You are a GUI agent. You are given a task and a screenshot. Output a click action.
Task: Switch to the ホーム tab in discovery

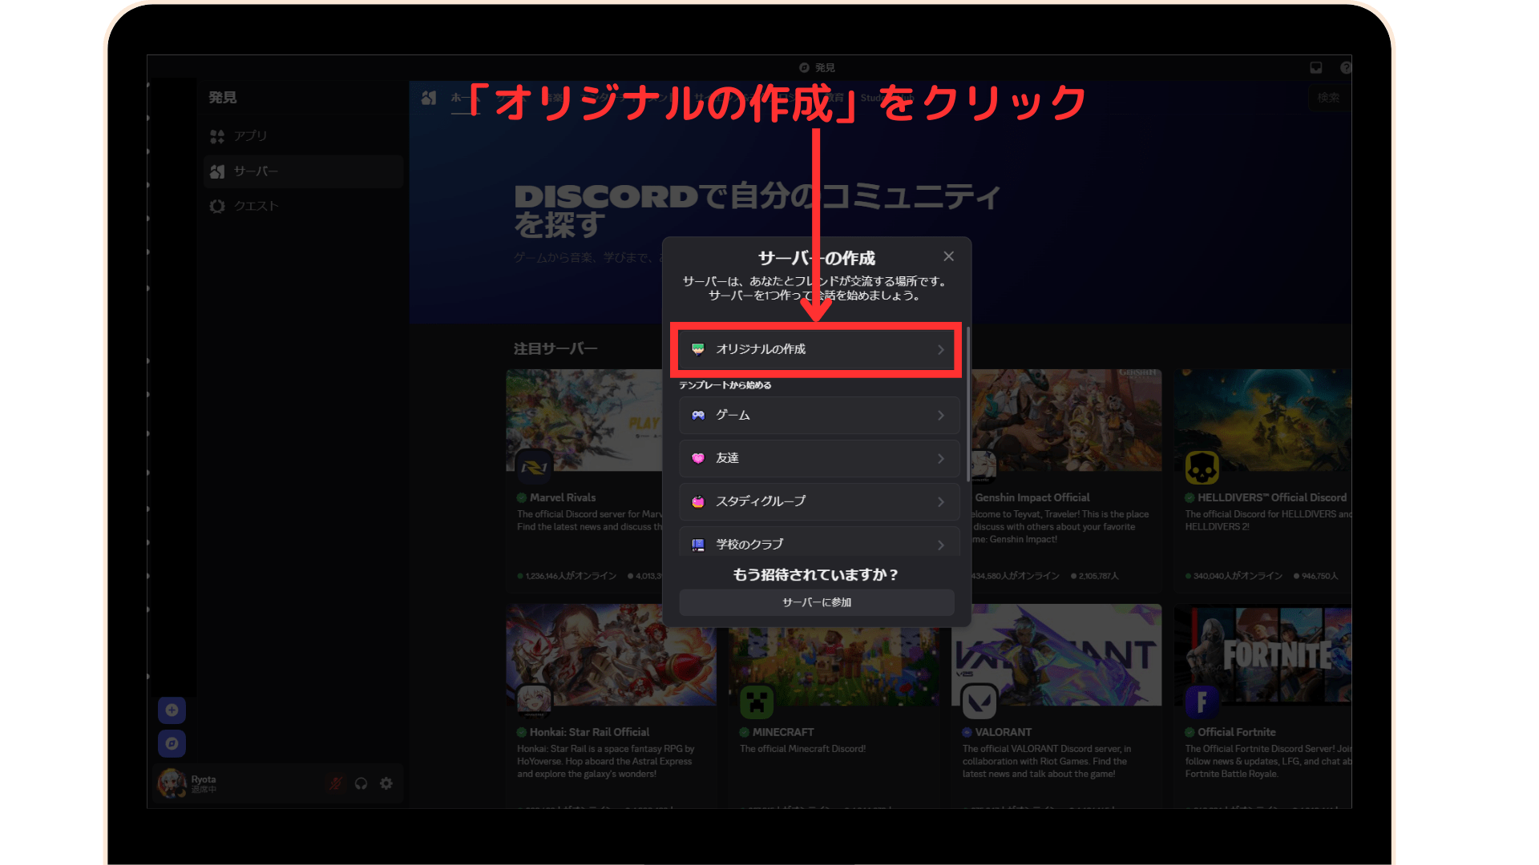tap(465, 97)
